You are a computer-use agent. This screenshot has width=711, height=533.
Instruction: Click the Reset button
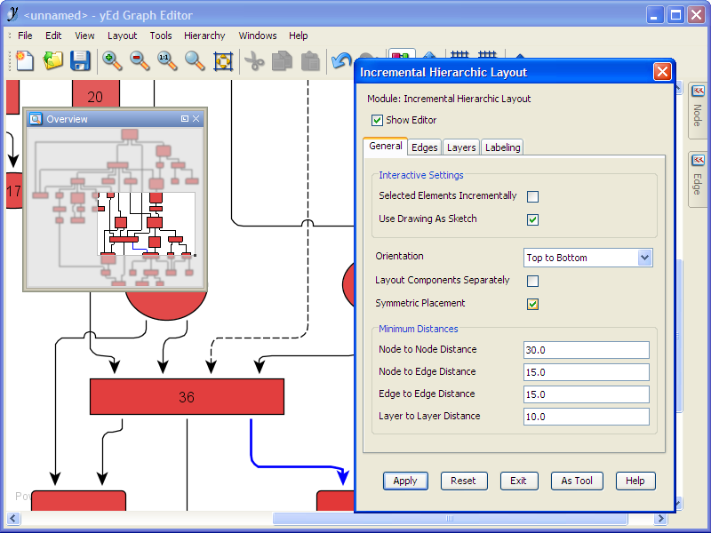463,481
